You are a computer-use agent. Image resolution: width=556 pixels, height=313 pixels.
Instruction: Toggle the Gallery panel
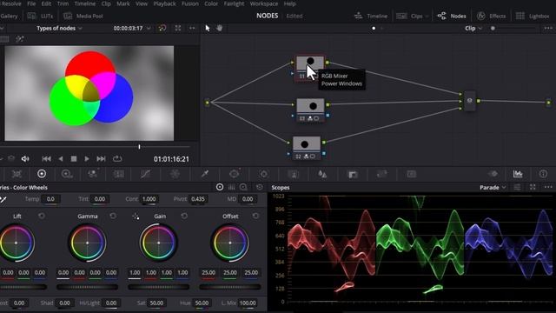(x=9, y=16)
